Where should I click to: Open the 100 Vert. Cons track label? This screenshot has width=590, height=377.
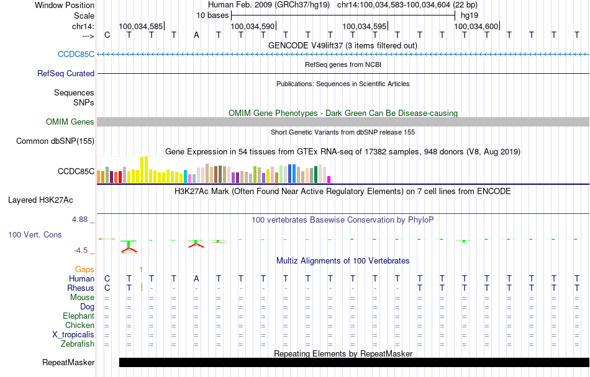pos(35,234)
